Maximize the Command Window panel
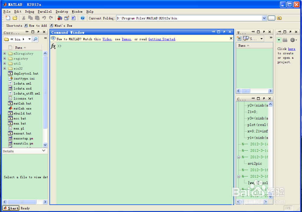302x212 pixels. (219, 32)
